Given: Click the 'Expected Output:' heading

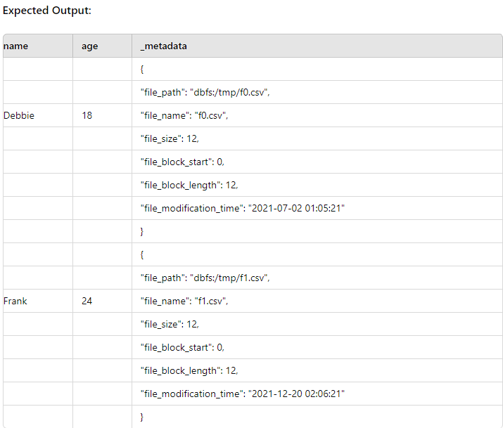Looking at the screenshot, I should point(47,11).
